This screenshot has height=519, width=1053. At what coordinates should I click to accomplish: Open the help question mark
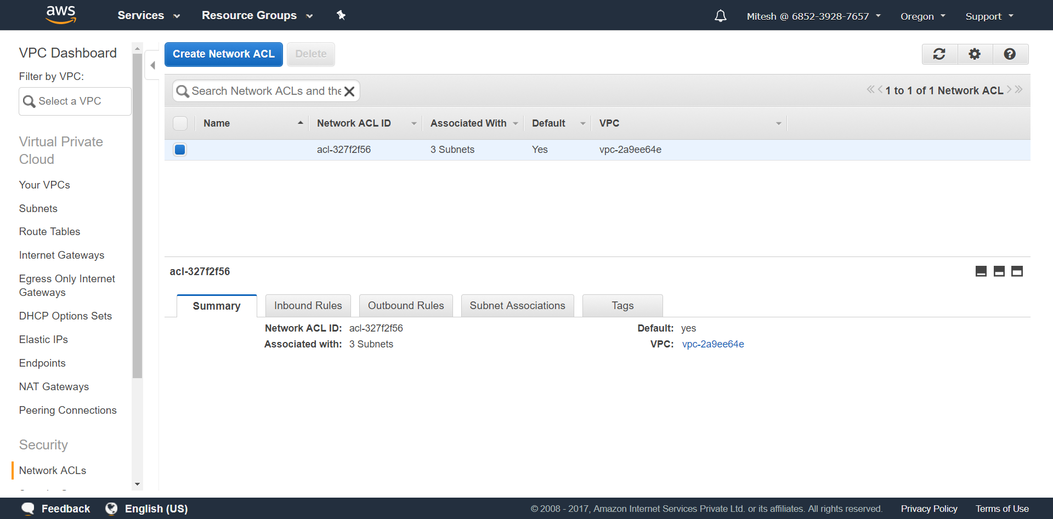pos(1010,54)
